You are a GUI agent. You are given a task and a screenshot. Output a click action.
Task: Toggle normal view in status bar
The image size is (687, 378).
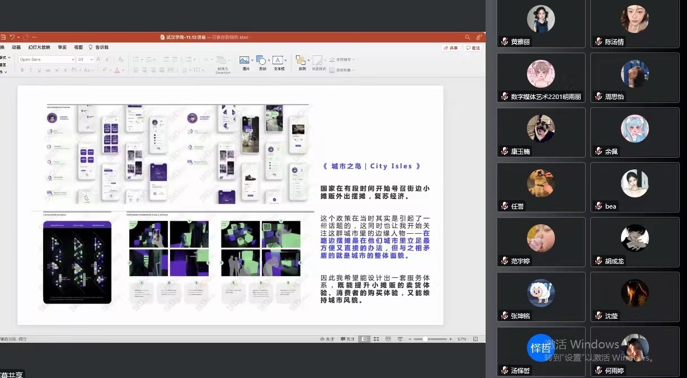(365, 339)
